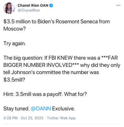Screen dimensions: 124x127
Task: Open Chanel Rion's profile picture
Action: 9,8
